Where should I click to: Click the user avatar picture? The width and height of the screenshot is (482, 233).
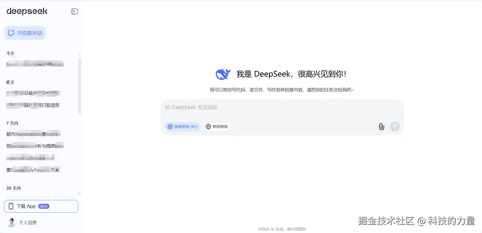[x=12, y=222]
